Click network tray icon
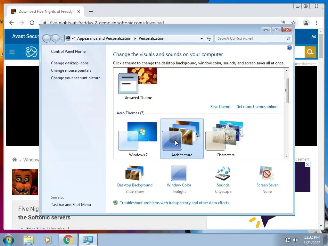The height and width of the screenshot is (246, 328). pyautogui.click(x=288, y=240)
